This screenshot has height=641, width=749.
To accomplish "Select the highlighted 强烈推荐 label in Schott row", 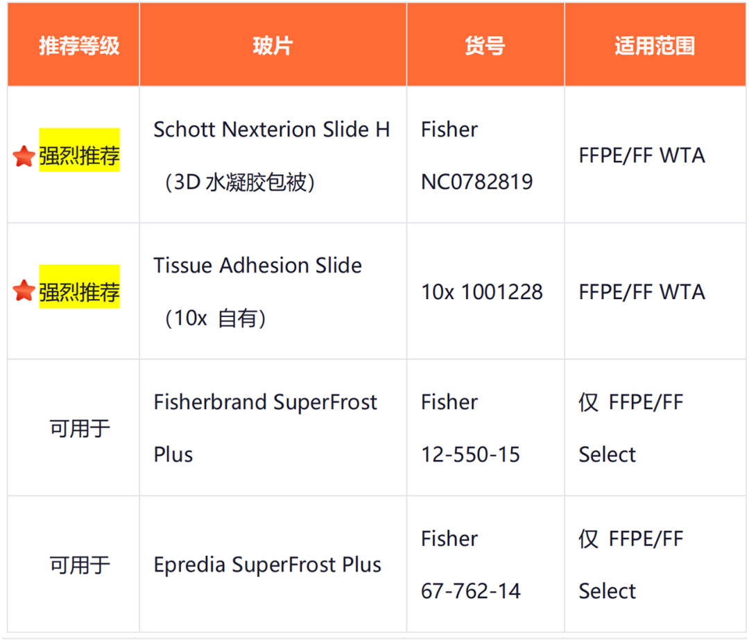I will point(79,150).
